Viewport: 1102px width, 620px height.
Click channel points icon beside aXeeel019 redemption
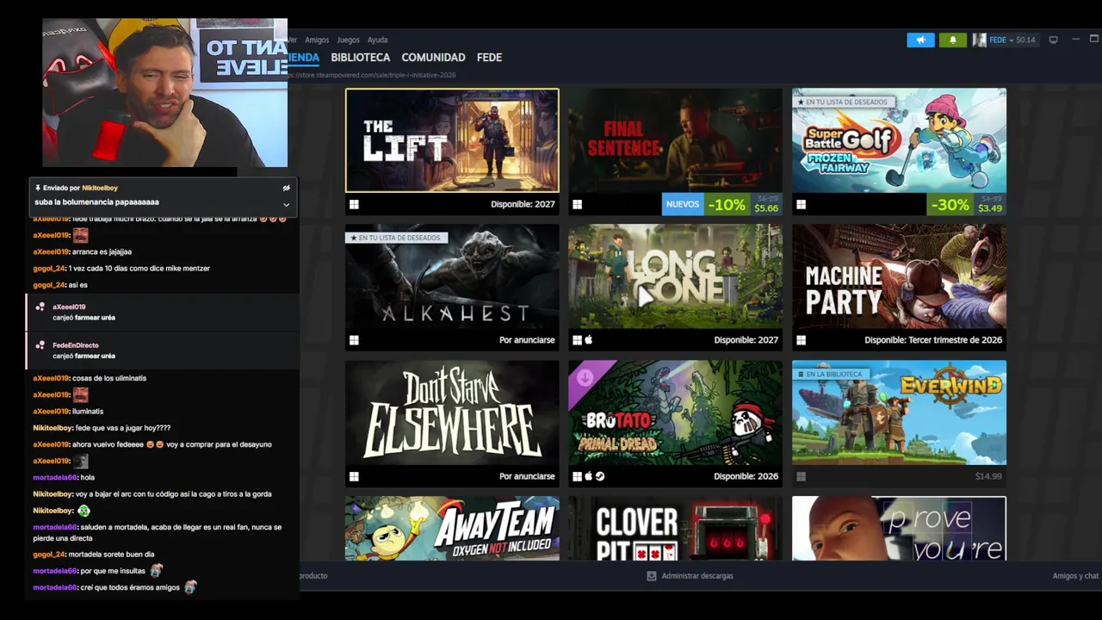[x=40, y=307]
